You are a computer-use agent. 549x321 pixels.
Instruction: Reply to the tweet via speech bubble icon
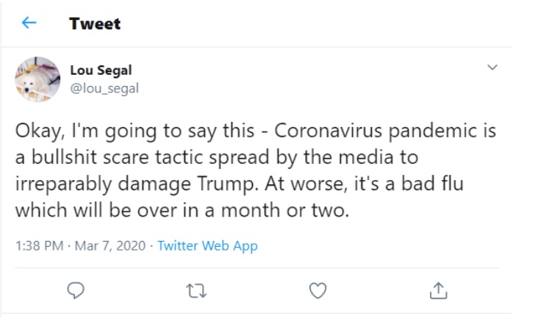coord(76,291)
